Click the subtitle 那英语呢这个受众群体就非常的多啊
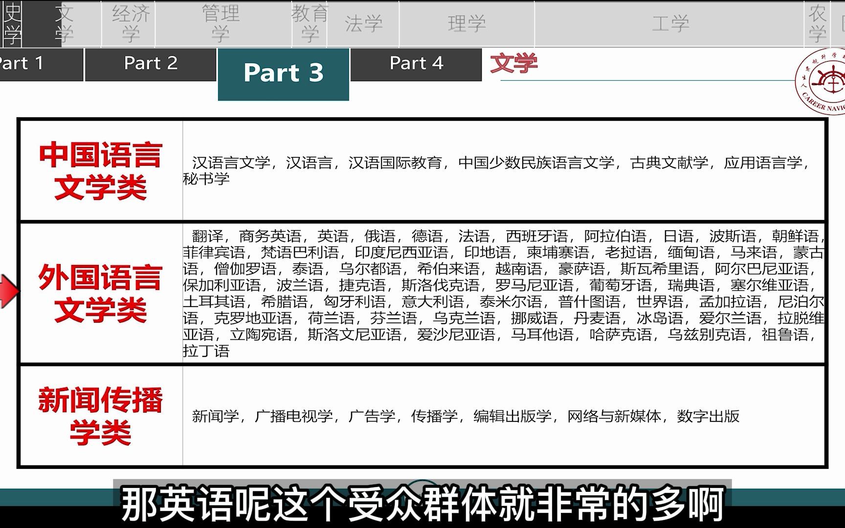Viewport: 845px width, 528px height. point(422,504)
